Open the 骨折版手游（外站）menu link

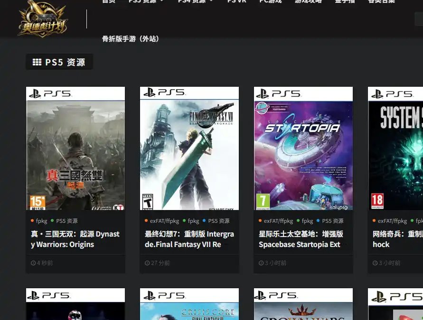point(131,39)
